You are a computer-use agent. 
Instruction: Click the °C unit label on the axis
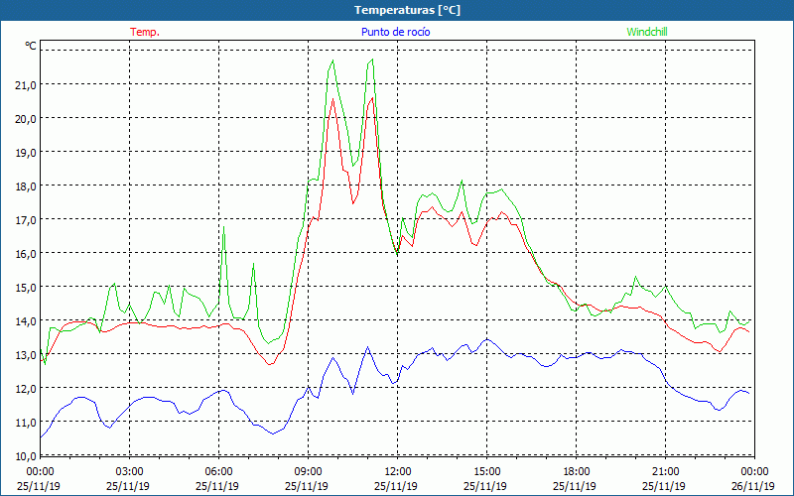click(x=31, y=46)
